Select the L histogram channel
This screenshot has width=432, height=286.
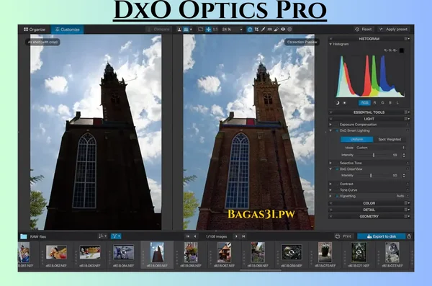point(397,102)
